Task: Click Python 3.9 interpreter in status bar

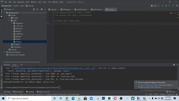Action: (x=171, y=94)
